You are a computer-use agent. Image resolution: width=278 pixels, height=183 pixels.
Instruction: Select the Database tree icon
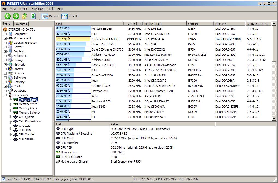click(10, 91)
